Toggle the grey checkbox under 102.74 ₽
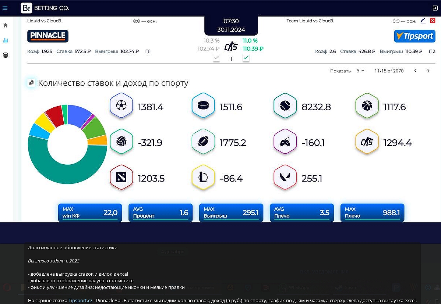Image resolution: width=441 pixels, height=304 pixels. 216,58
